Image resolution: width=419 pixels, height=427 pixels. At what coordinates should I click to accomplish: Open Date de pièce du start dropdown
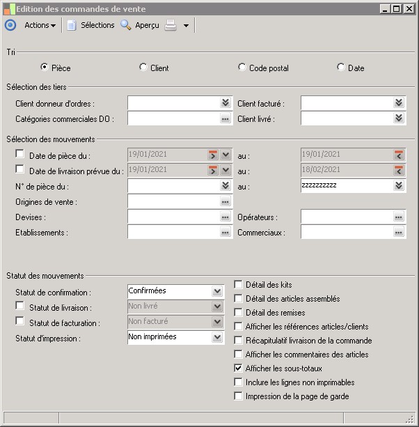point(226,155)
